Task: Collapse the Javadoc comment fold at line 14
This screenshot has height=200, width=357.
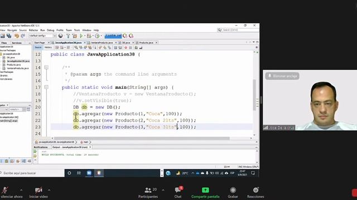Action: (x=46, y=67)
